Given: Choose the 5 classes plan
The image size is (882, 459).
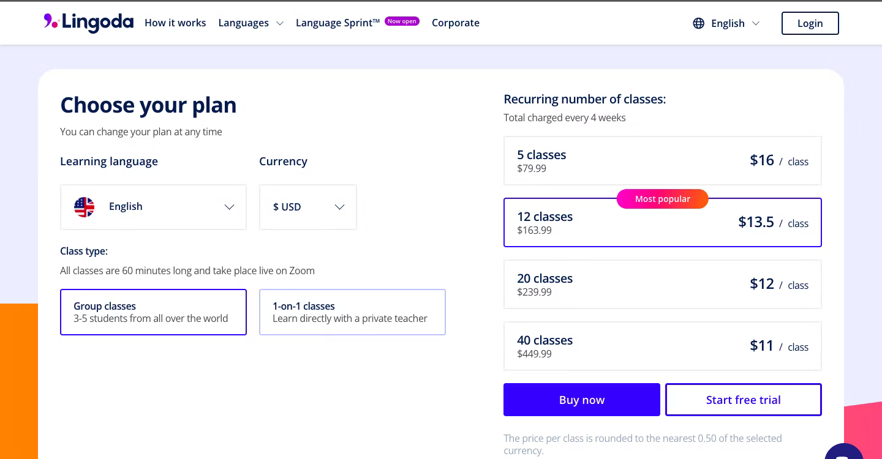Looking at the screenshot, I should 662,161.
